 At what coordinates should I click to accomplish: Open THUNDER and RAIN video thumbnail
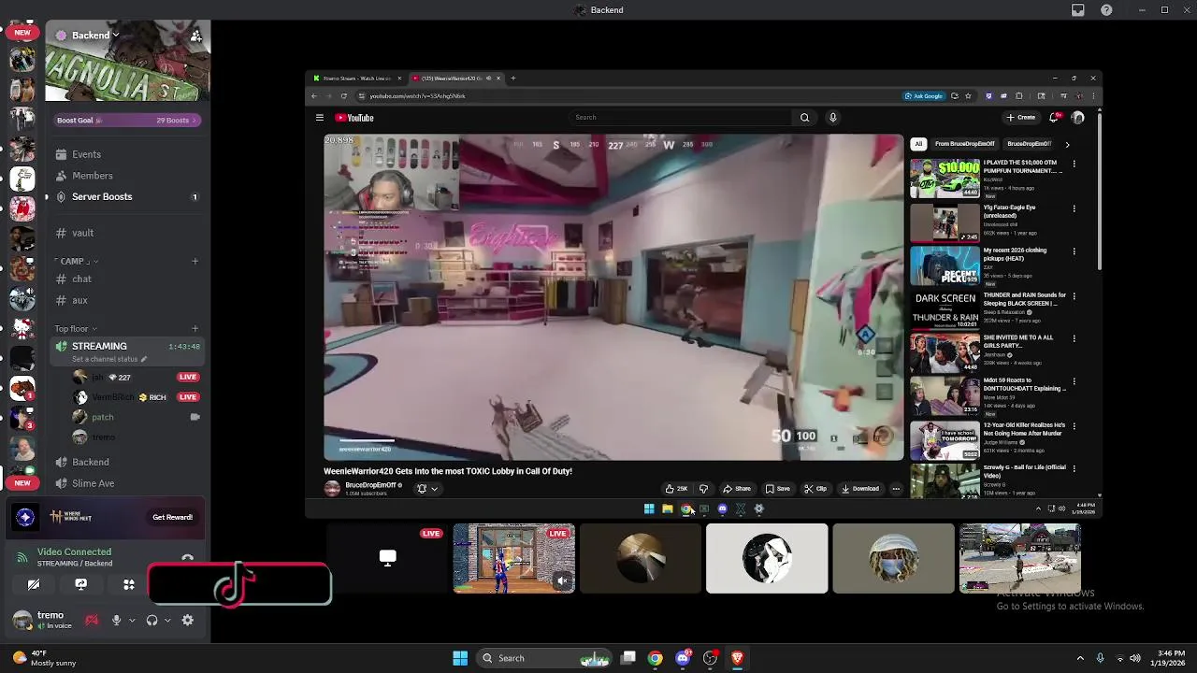click(x=945, y=309)
